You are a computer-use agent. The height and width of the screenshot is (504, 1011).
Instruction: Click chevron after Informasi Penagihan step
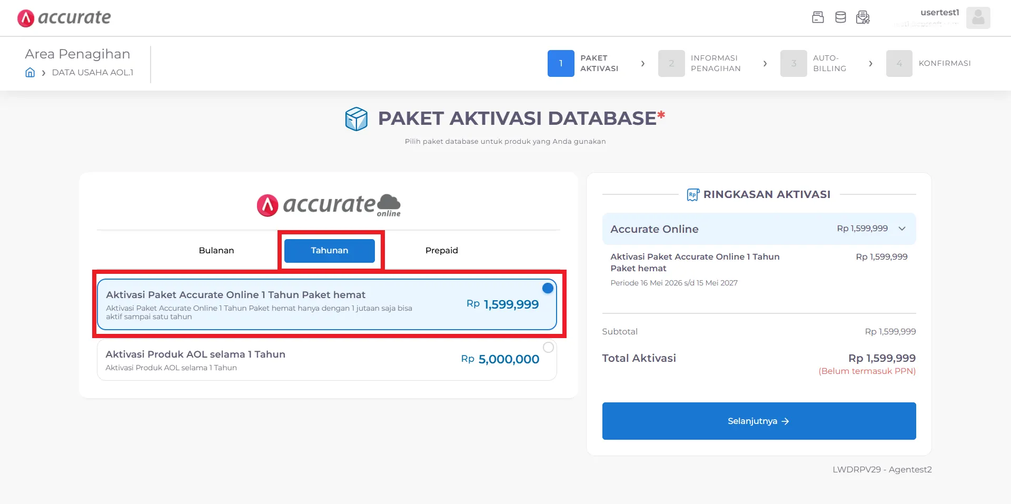tap(765, 64)
